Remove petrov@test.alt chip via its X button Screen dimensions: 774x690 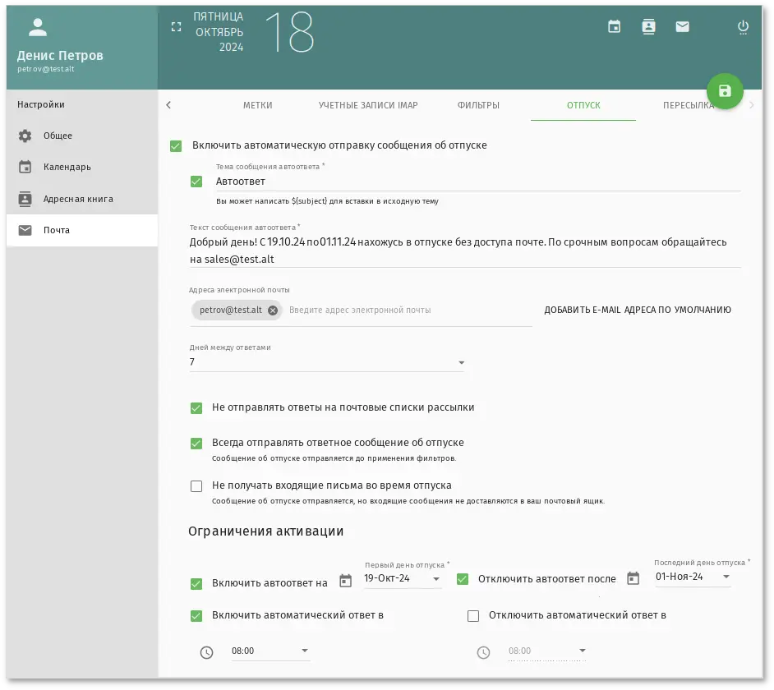(x=272, y=310)
